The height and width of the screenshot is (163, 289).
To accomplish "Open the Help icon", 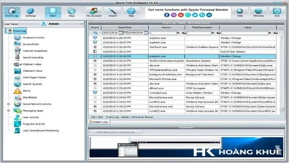I will point(131,12).
